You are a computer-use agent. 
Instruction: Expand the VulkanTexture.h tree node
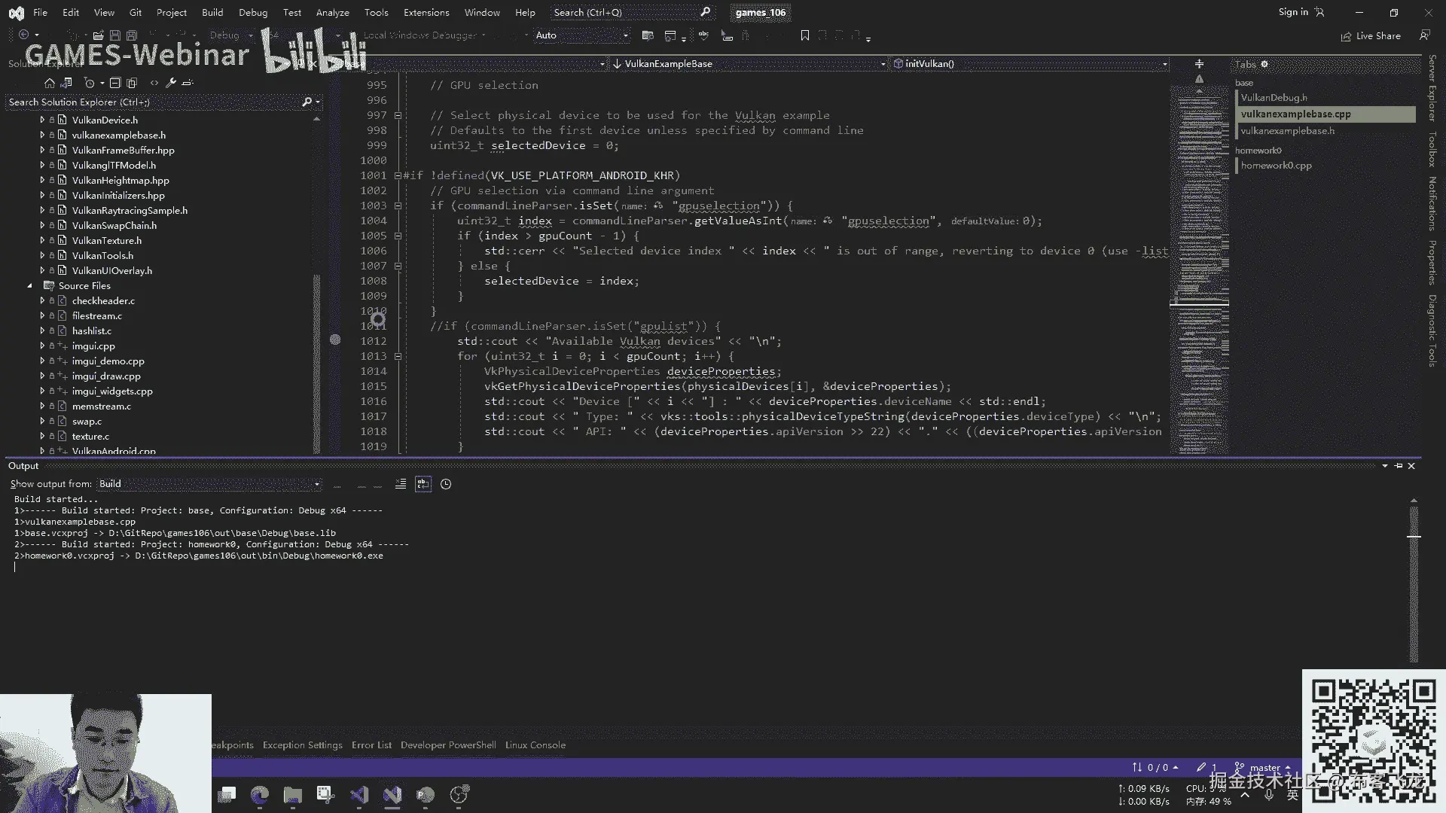pos(42,241)
